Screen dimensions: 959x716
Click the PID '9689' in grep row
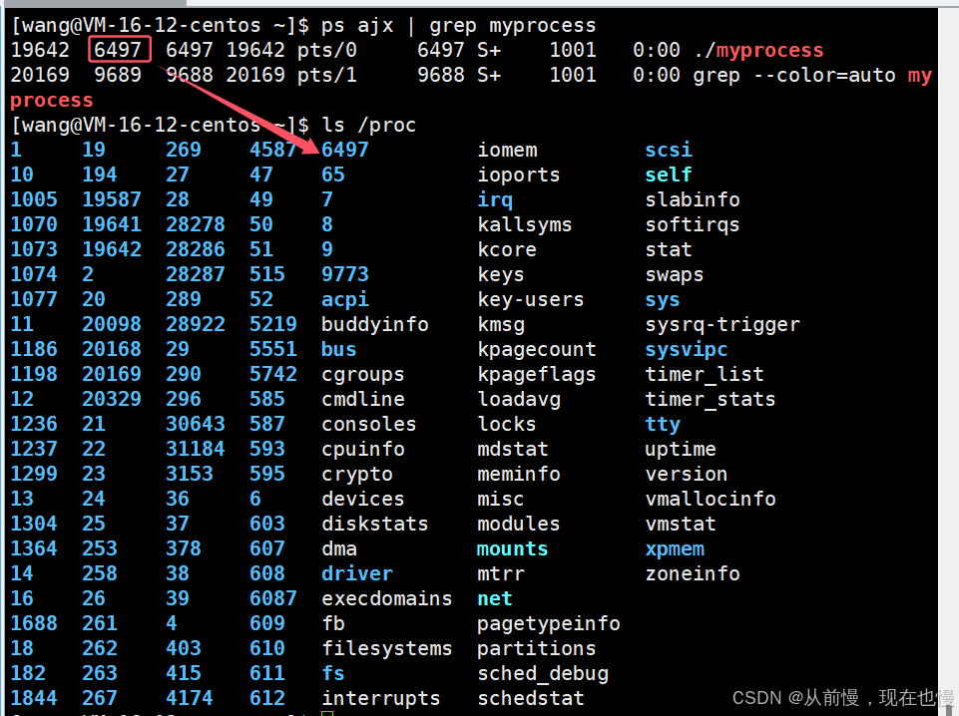[x=118, y=75]
